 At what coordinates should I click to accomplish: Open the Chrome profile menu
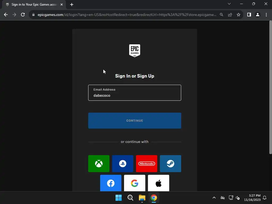click(258, 15)
